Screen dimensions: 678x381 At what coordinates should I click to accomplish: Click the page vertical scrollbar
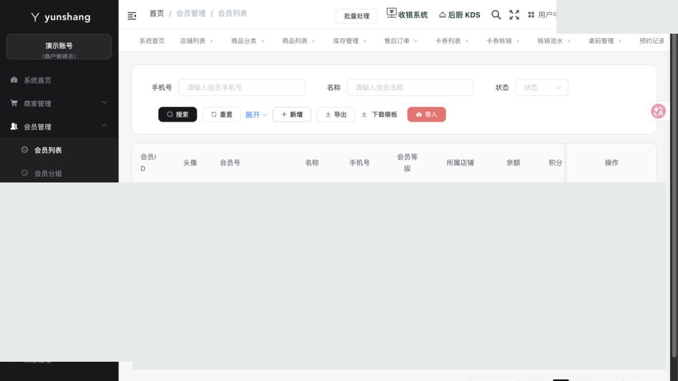(674, 195)
